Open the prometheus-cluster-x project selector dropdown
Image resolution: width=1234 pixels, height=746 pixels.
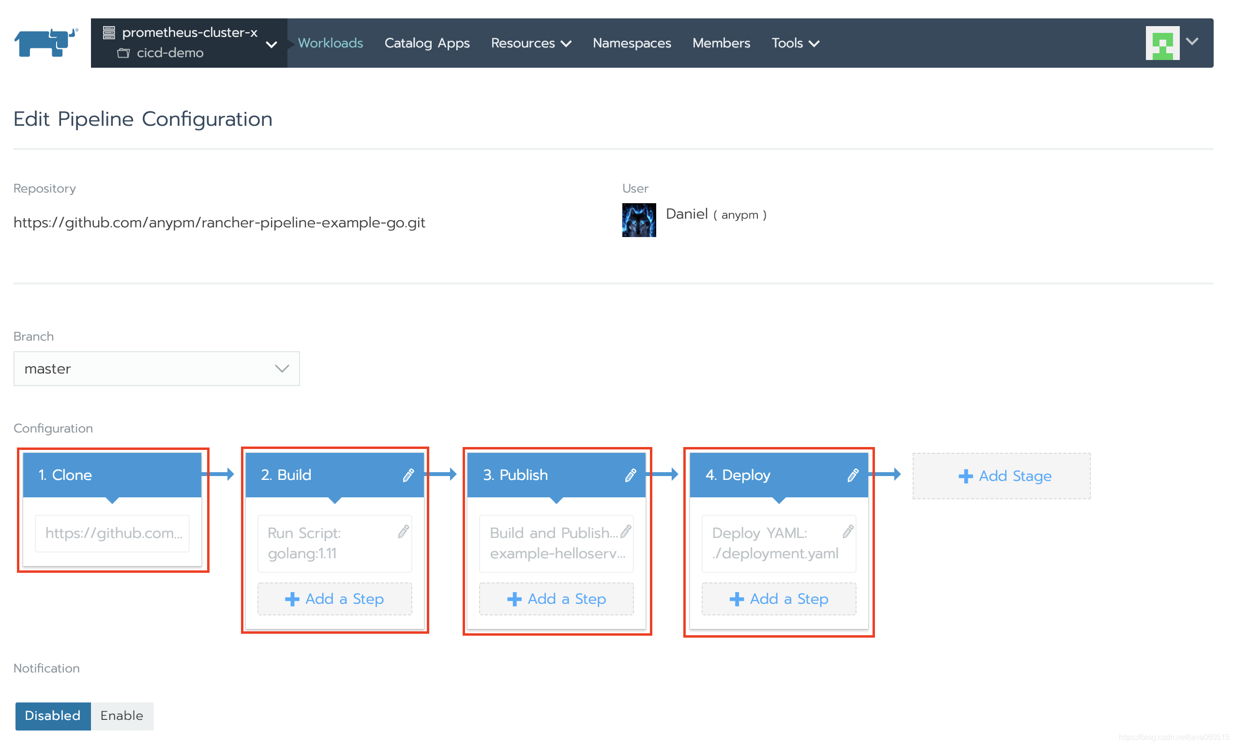[x=189, y=43]
